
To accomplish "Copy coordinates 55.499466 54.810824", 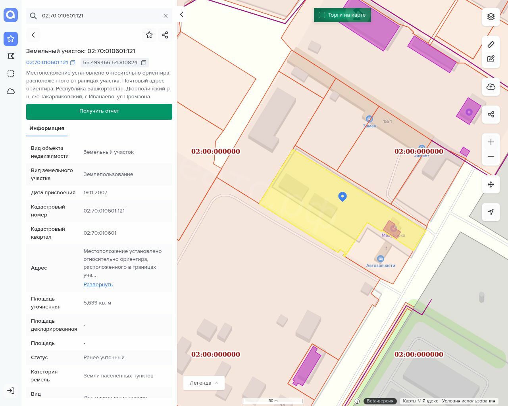I will pos(144,63).
